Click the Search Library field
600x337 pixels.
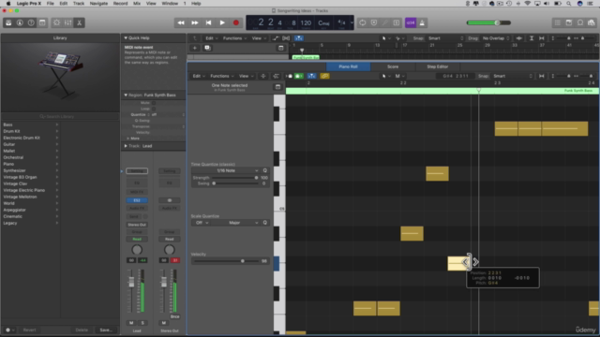coord(60,116)
